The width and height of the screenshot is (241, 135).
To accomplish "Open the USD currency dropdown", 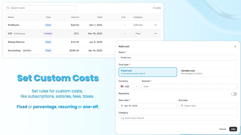I will click(x=129, y=86).
